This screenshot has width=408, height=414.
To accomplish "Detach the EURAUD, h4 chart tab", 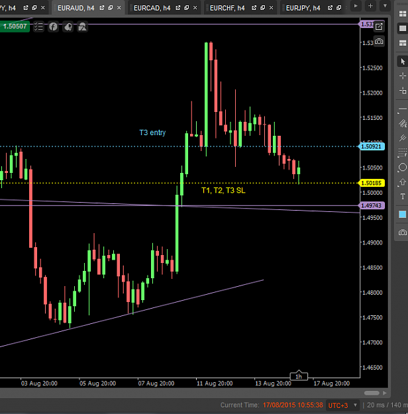I will (102, 8).
